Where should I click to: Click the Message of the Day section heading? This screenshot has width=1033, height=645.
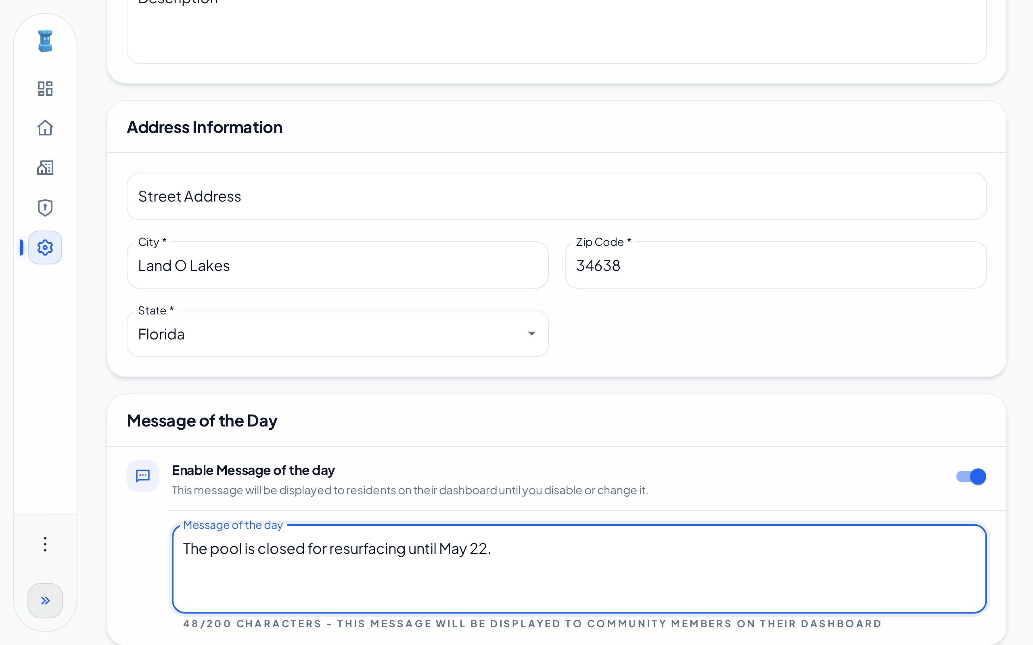[202, 420]
